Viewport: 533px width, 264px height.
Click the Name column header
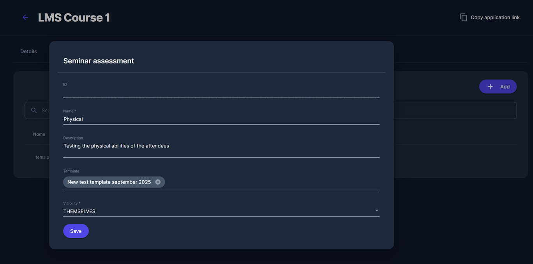pyautogui.click(x=39, y=134)
